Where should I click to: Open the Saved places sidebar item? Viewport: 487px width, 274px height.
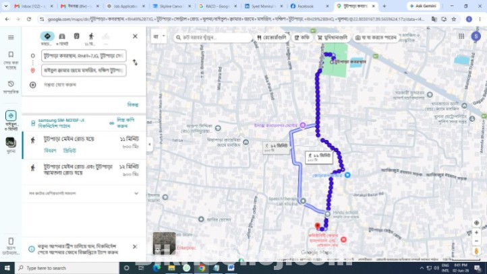(x=11, y=60)
